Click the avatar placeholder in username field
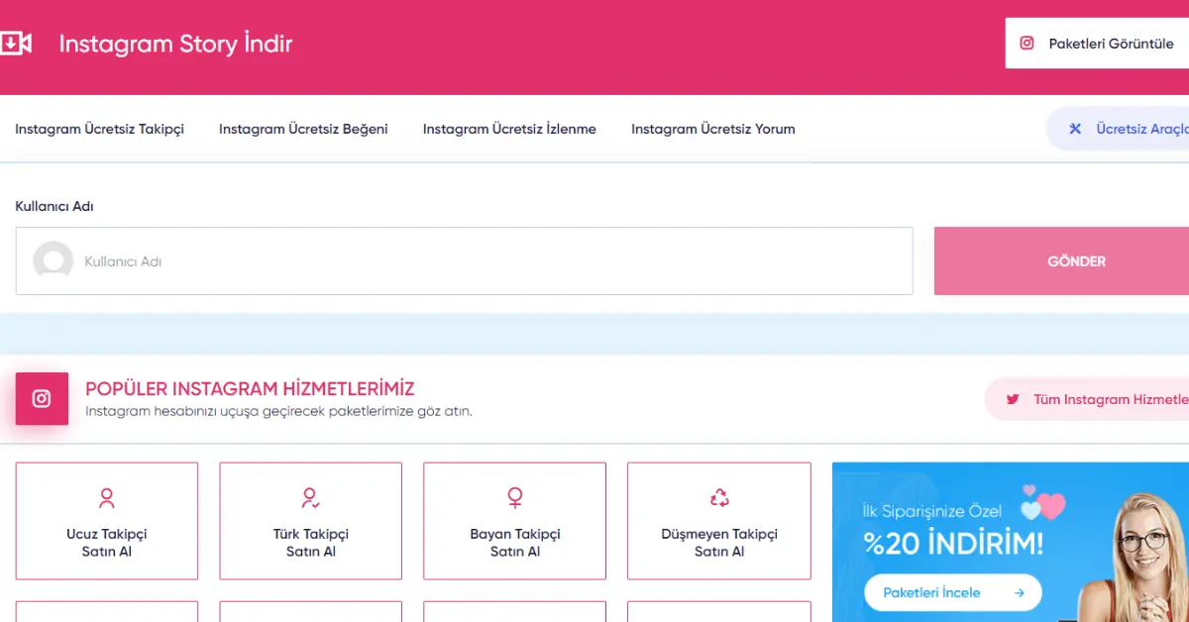The height and width of the screenshot is (622, 1189). click(54, 261)
